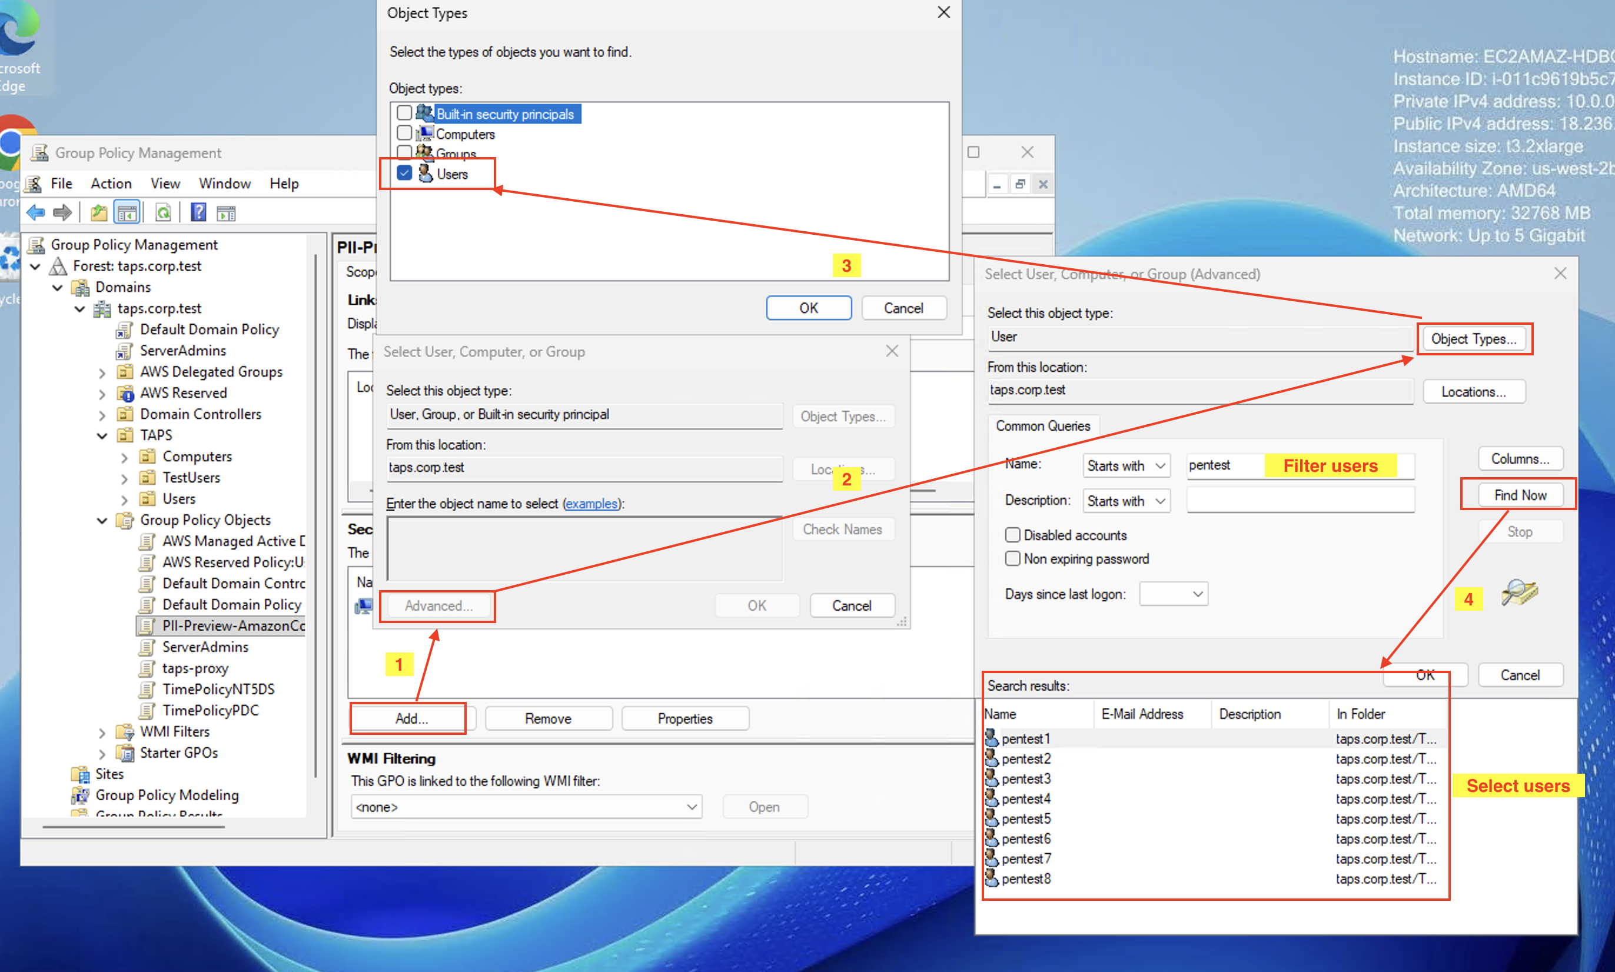Click the TimePolicyPDC GPO scroll icon
1615x972 pixels.
pyautogui.click(x=147, y=711)
